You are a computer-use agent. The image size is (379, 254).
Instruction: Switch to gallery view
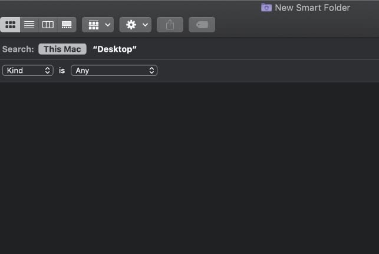click(67, 25)
